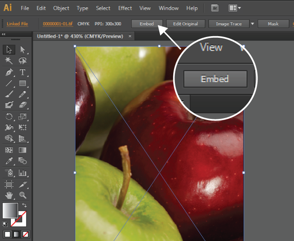Collapse the tools panel double arrows
The height and width of the screenshot is (241, 294).
4,35
